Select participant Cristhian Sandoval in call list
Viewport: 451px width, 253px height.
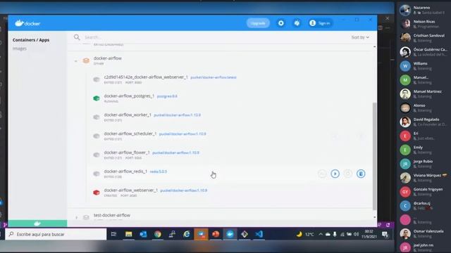424,38
